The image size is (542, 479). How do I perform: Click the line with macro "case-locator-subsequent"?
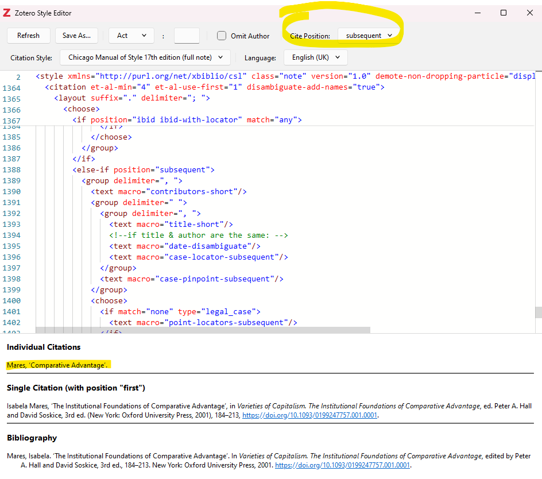[x=199, y=257]
